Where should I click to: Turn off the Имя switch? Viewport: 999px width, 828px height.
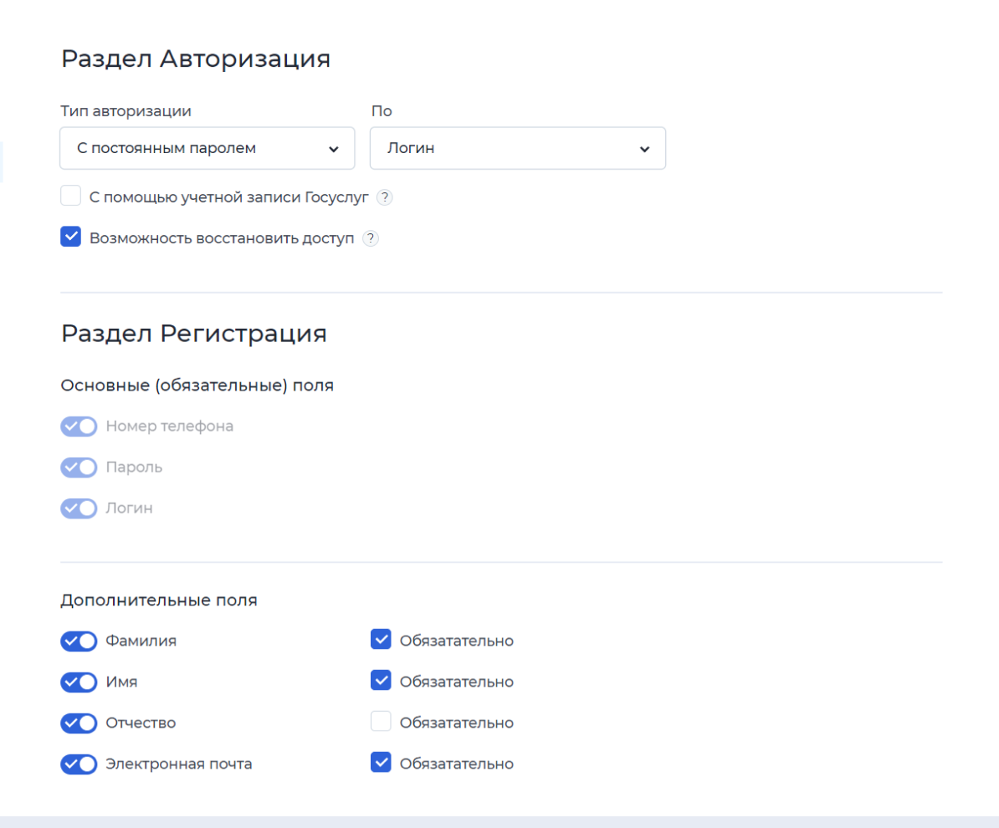click(x=79, y=682)
